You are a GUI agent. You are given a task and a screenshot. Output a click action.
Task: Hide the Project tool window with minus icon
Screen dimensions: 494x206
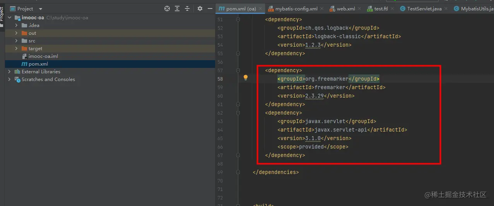point(210,8)
